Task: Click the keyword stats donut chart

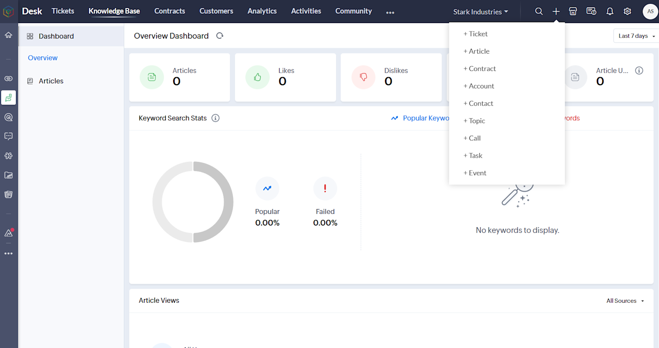Action: pos(193,202)
